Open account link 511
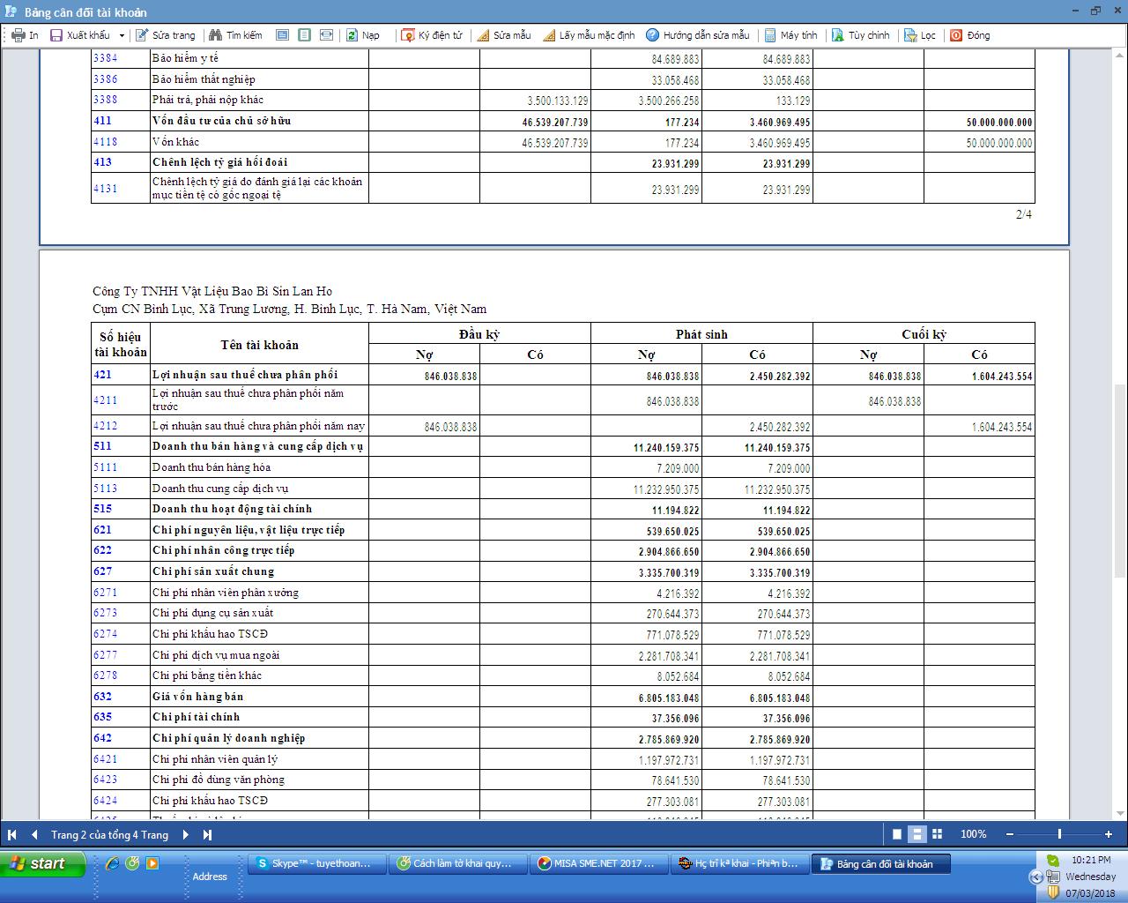This screenshot has width=1128, height=903. click(103, 446)
